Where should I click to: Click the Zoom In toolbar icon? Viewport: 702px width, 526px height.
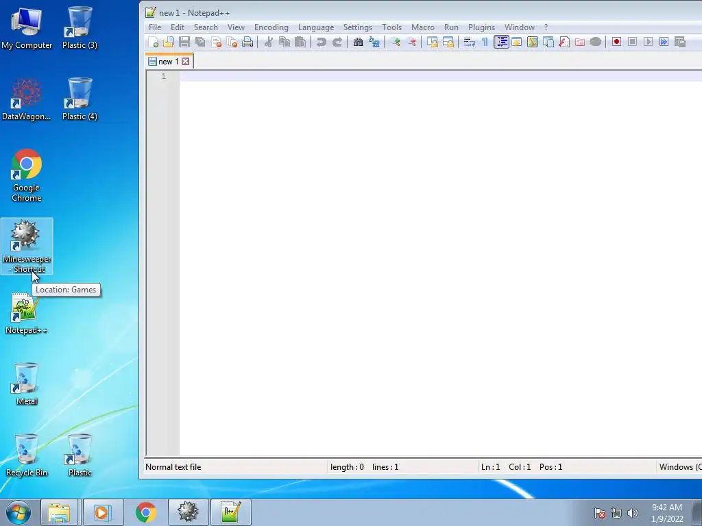396,42
